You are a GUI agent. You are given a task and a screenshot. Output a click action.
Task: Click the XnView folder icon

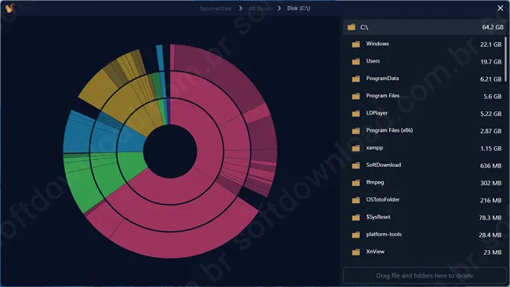[356, 252]
